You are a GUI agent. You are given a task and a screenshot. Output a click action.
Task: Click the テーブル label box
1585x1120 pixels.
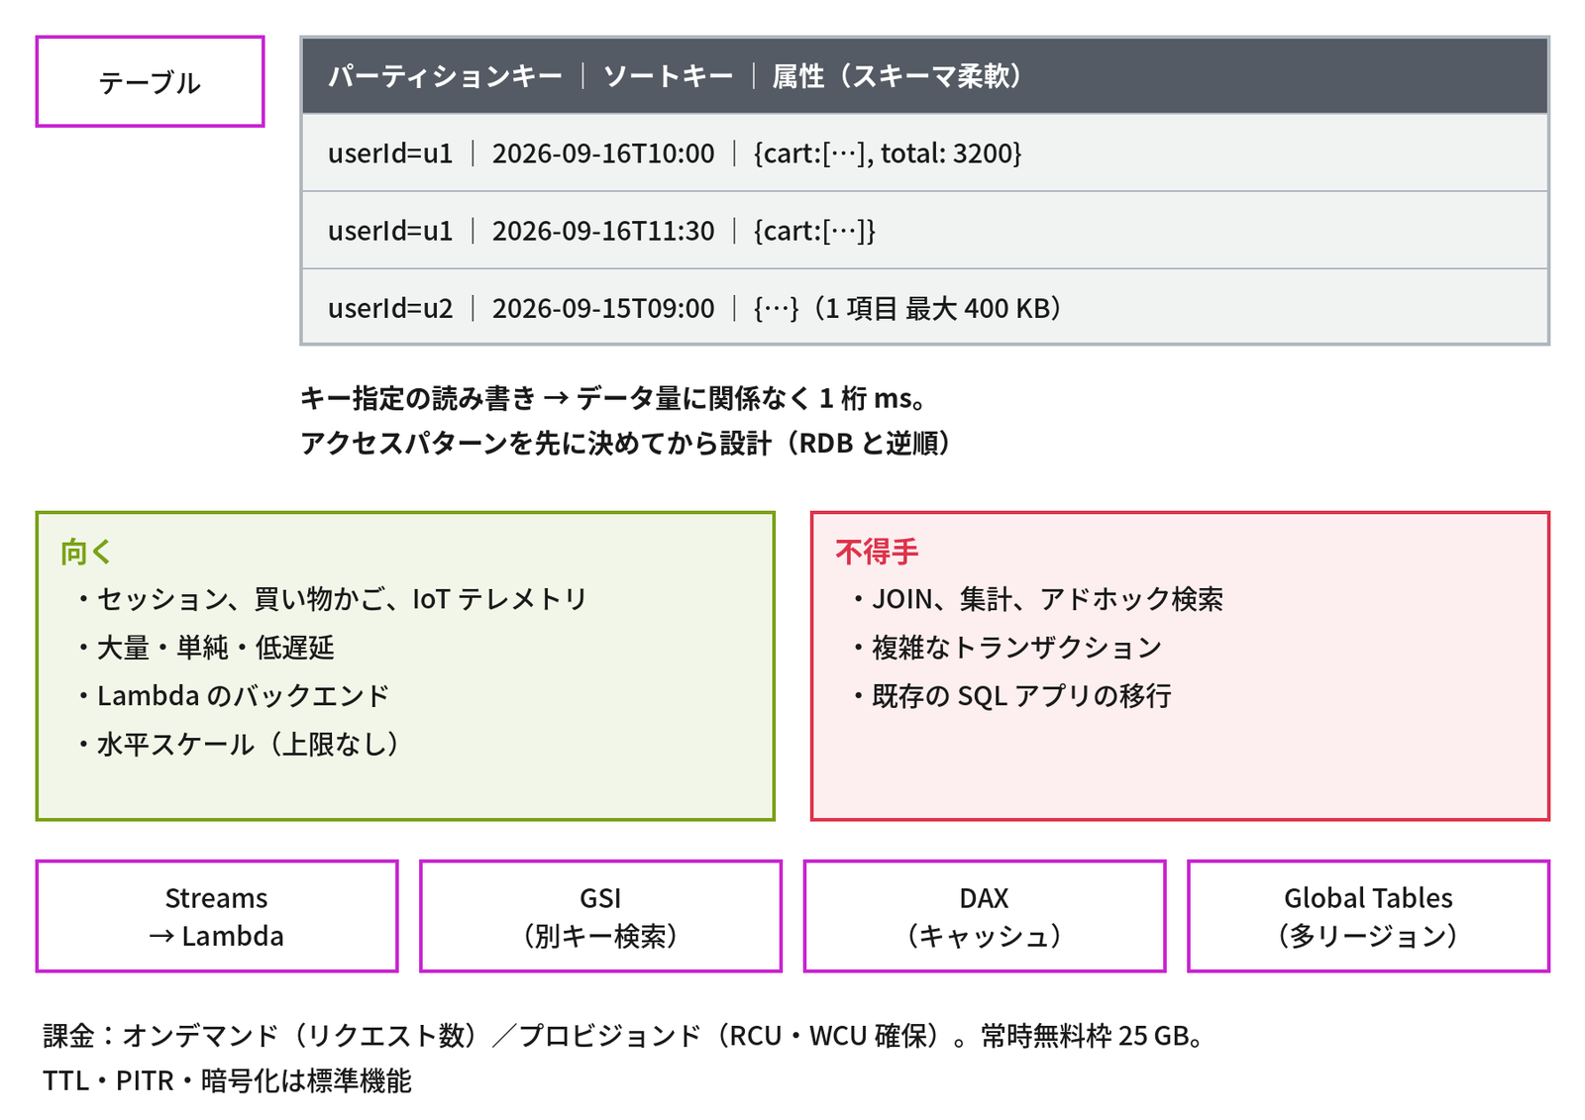point(150,82)
